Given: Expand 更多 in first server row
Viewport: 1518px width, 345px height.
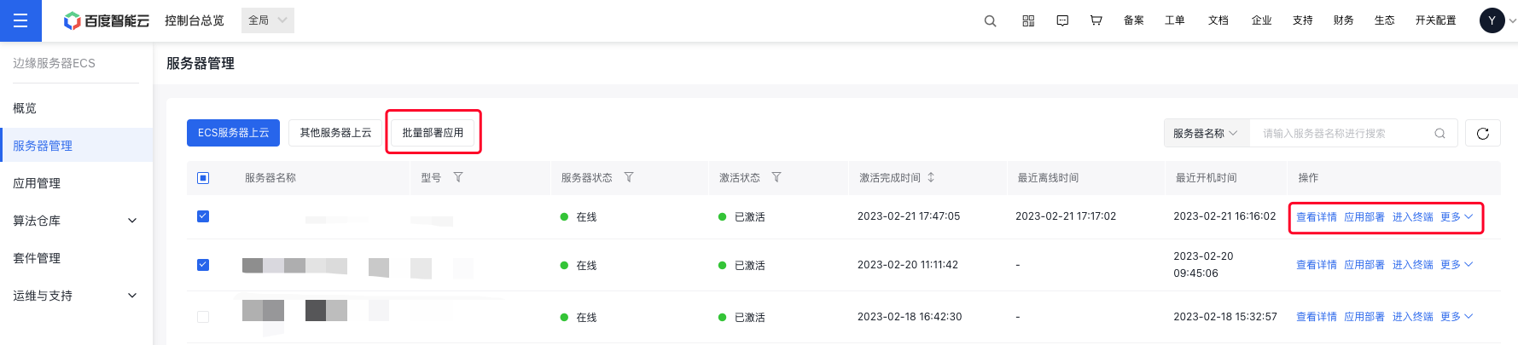Looking at the screenshot, I should coord(1457,217).
